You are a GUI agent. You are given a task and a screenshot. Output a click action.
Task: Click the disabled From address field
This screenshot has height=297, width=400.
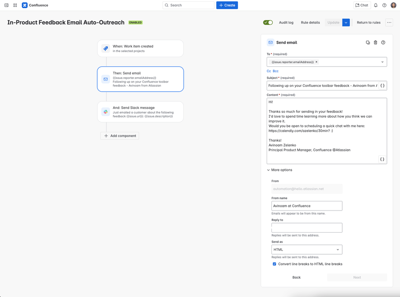point(307,189)
